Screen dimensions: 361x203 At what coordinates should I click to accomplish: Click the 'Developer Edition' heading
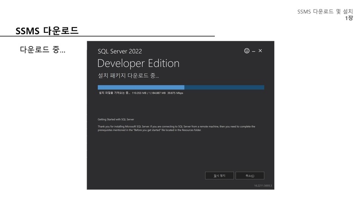pos(138,63)
